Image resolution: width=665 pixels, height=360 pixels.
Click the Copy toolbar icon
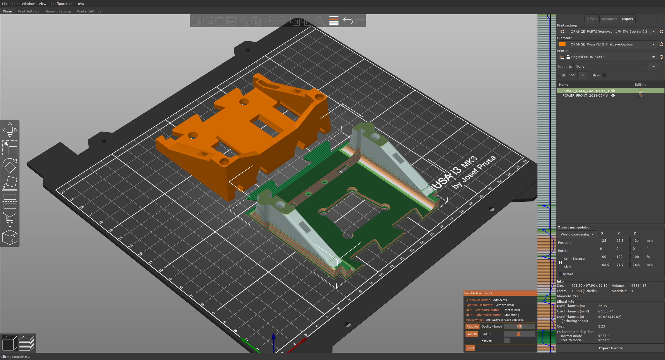[x=244, y=21]
